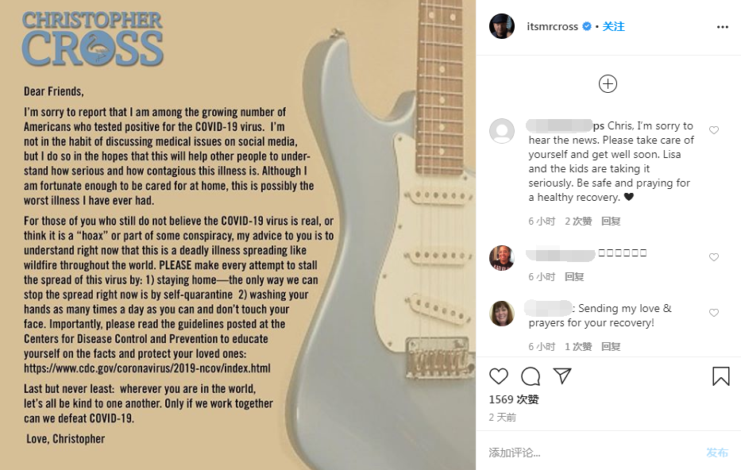Save post with the bookmark icon
741x470 pixels.
click(720, 376)
